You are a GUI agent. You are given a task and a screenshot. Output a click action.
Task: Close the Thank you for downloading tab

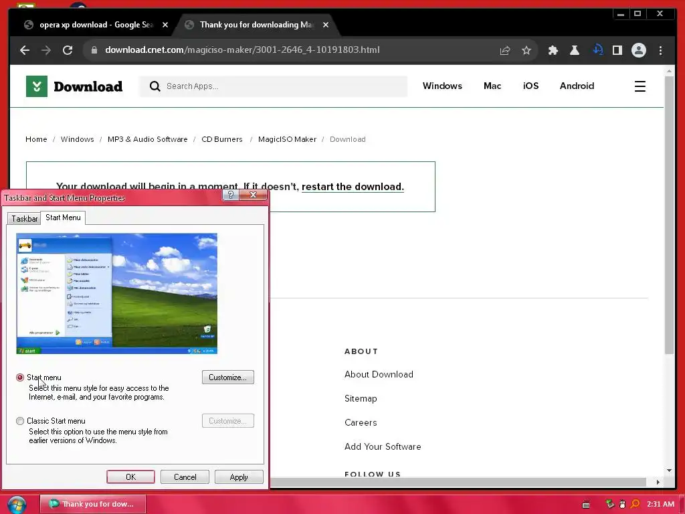pyautogui.click(x=326, y=25)
